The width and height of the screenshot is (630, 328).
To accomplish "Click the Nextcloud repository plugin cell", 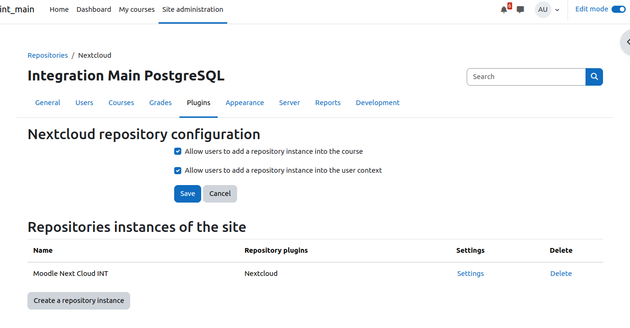I will (x=261, y=274).
